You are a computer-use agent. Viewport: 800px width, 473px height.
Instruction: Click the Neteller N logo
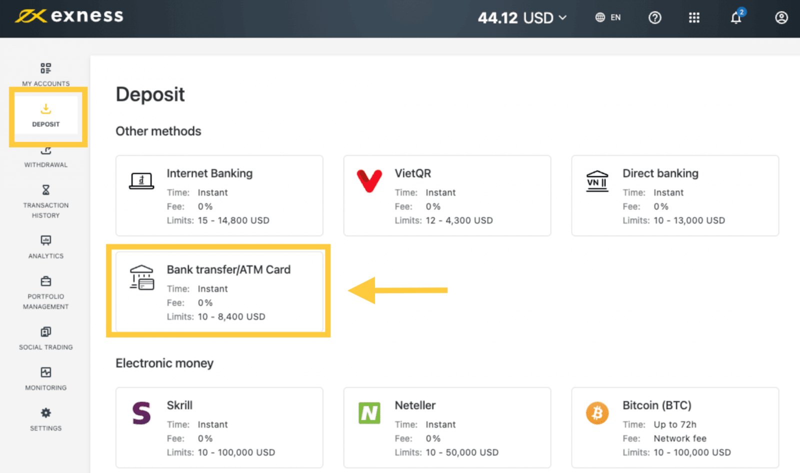pyautogui.click(x=369, y=413)
